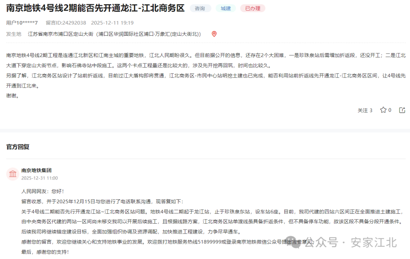The image size is (410, 259).
Task: Select the 城建 category tag
Action: (x=225, y=8)
